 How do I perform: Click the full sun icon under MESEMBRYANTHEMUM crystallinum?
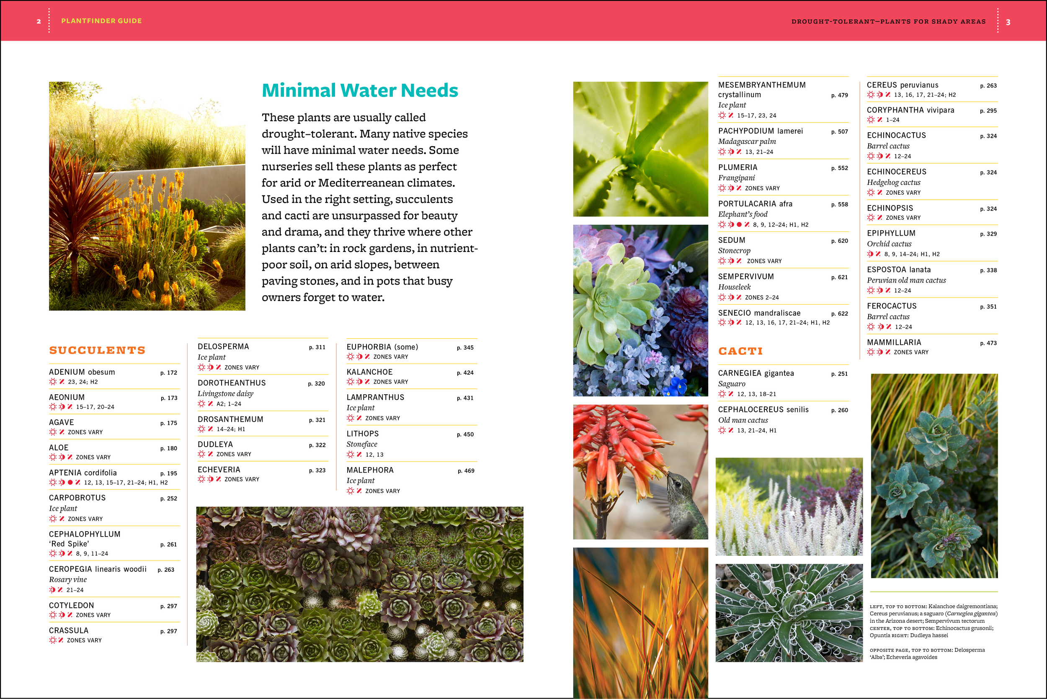(x=722, y=116)
